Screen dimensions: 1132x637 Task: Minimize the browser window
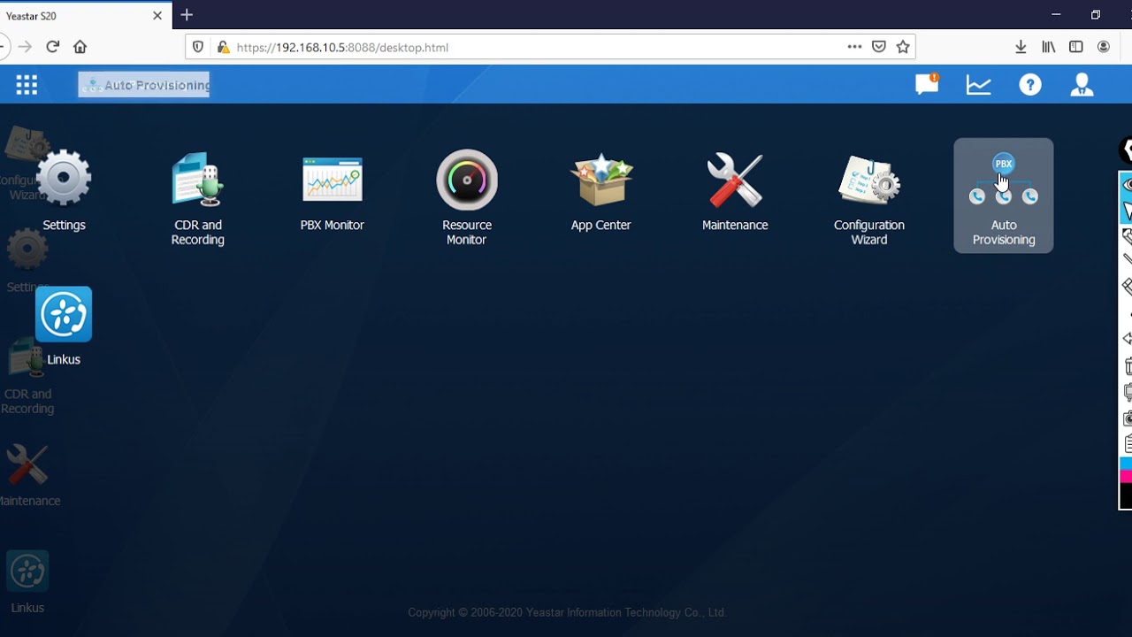point(1056,15)
